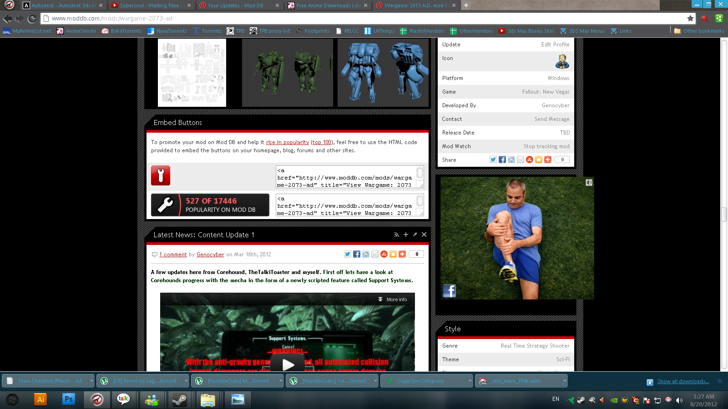Open dropdown arrow for skin_max8_350k.wmv download
Viewport: 728px width, 409px height.
point(564,381)
